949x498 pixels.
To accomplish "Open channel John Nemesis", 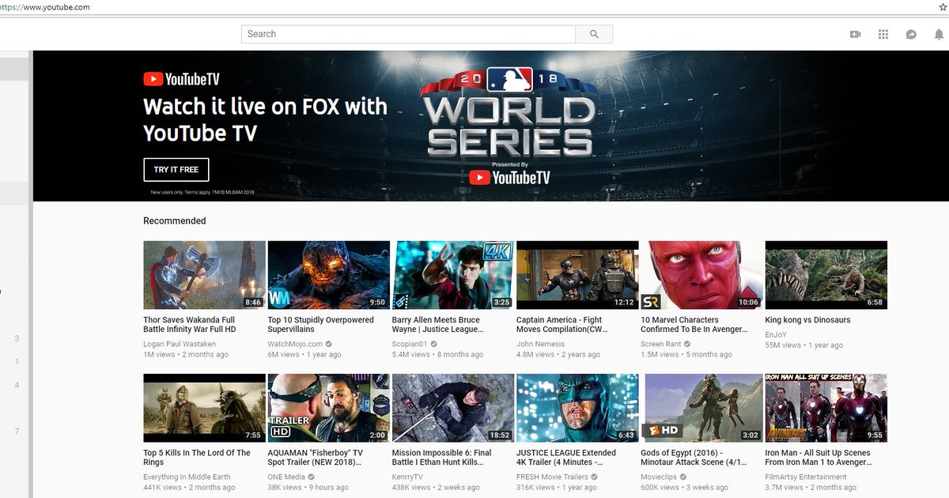I will [x=541, y=344].
